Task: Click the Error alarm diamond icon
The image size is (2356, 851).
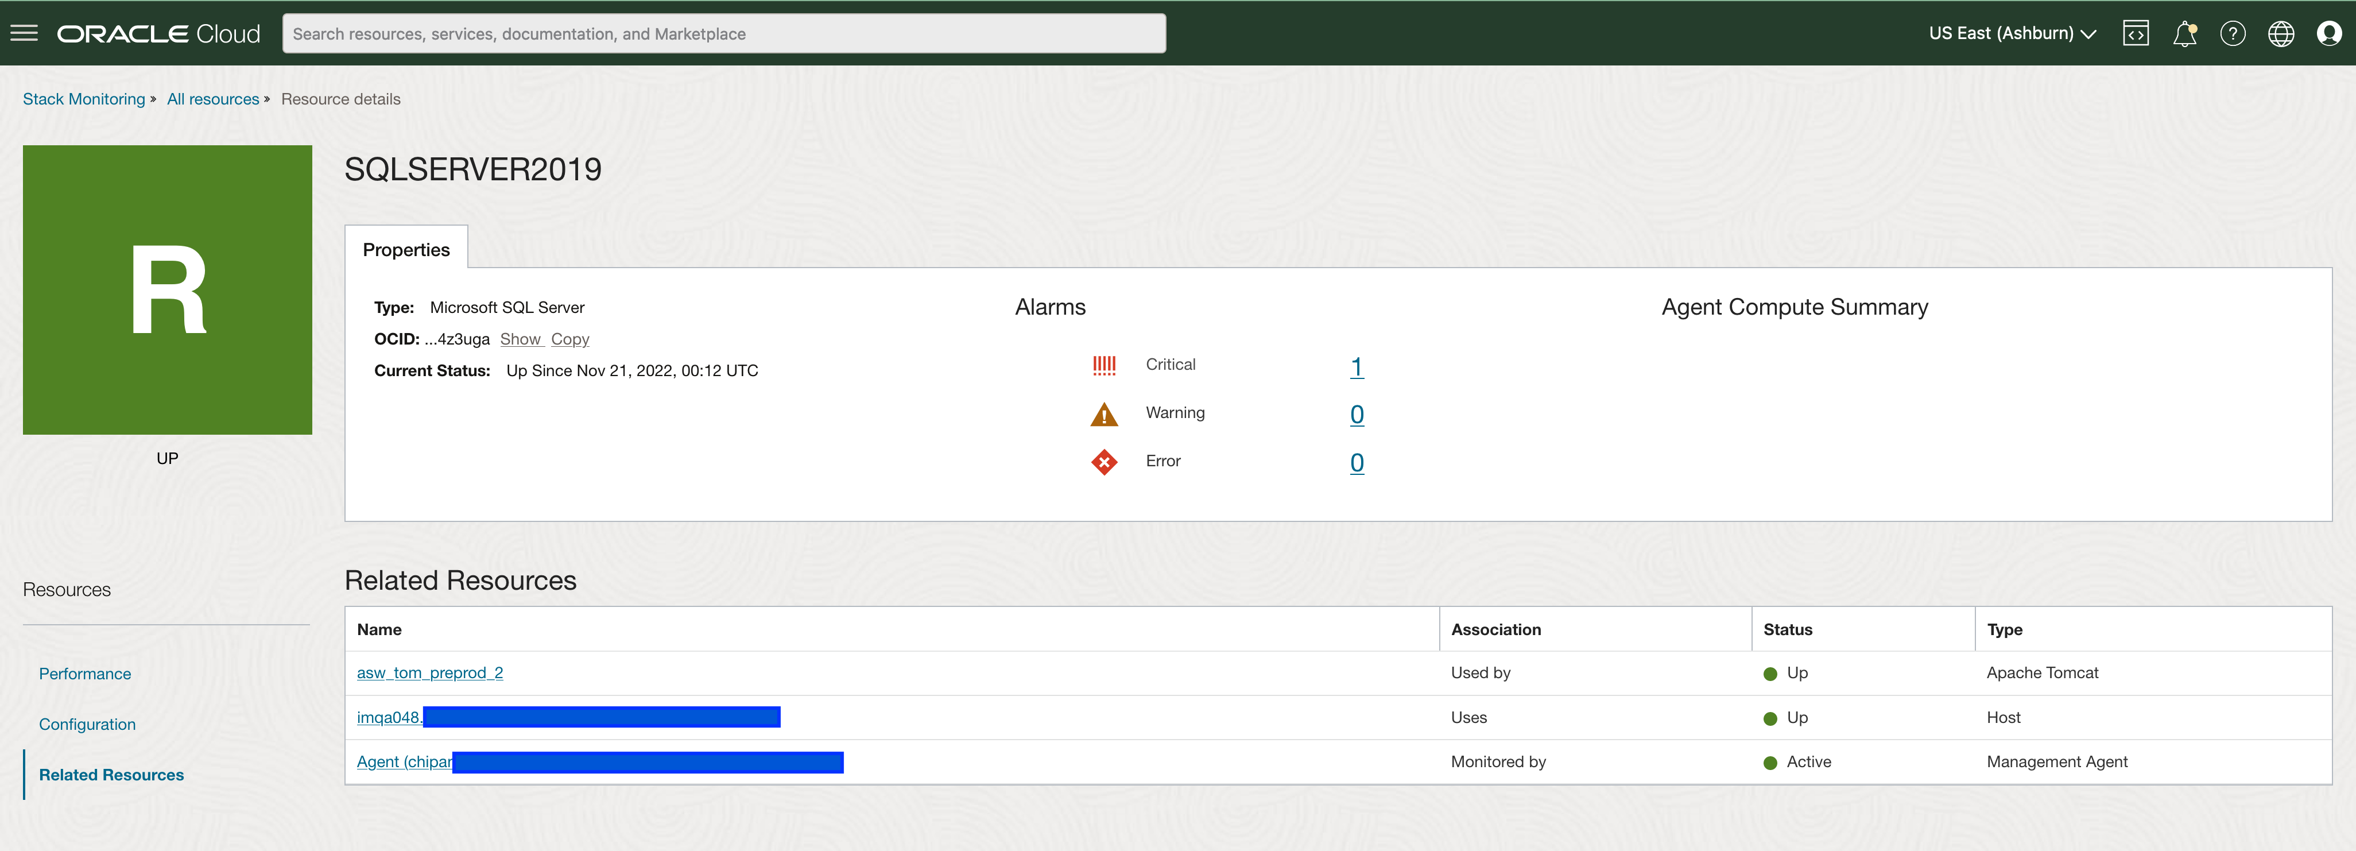Action: (1104, 462)
